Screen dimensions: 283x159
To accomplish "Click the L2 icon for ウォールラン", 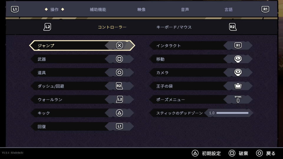I will 119,99.
